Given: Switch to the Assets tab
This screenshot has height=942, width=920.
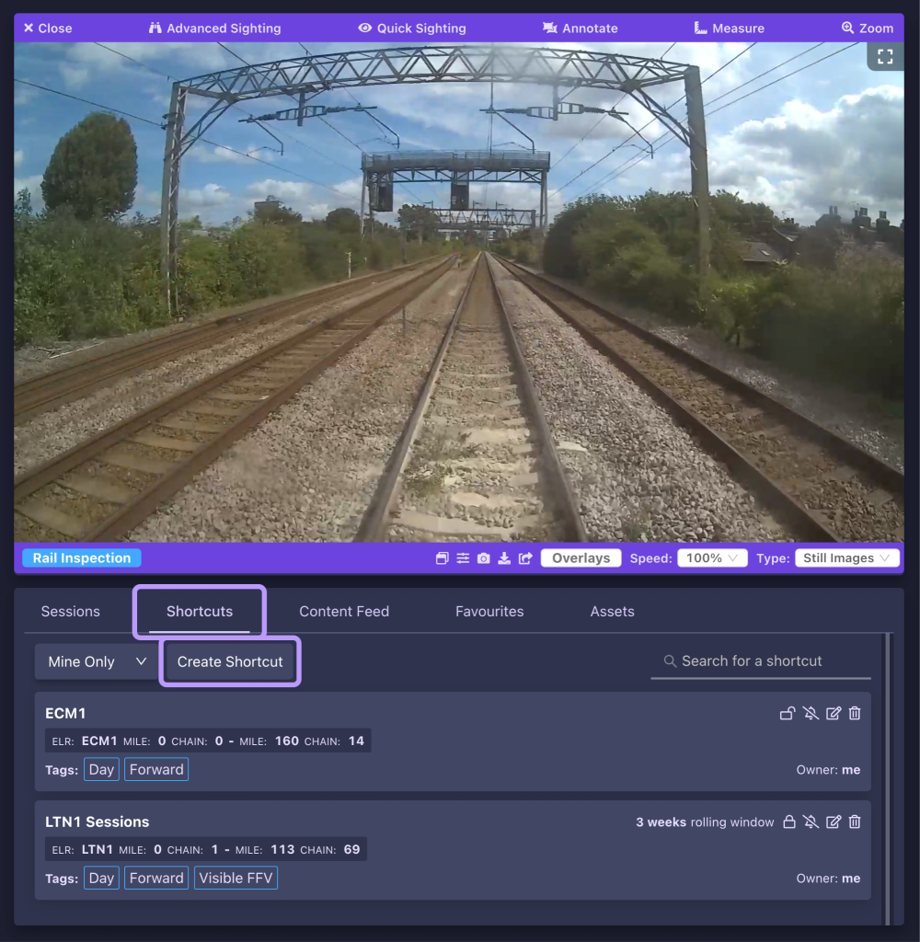Looking at the screenshot, I should (x=613, y=612).
